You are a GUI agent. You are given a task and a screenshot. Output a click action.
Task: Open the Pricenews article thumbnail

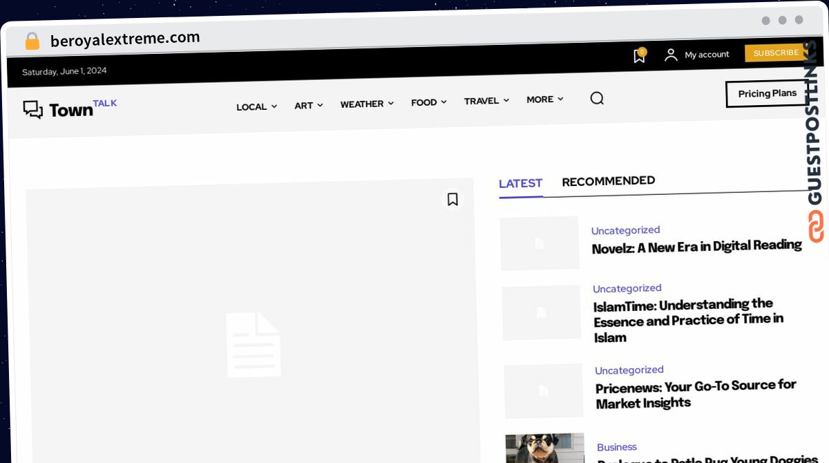(544, 391)
